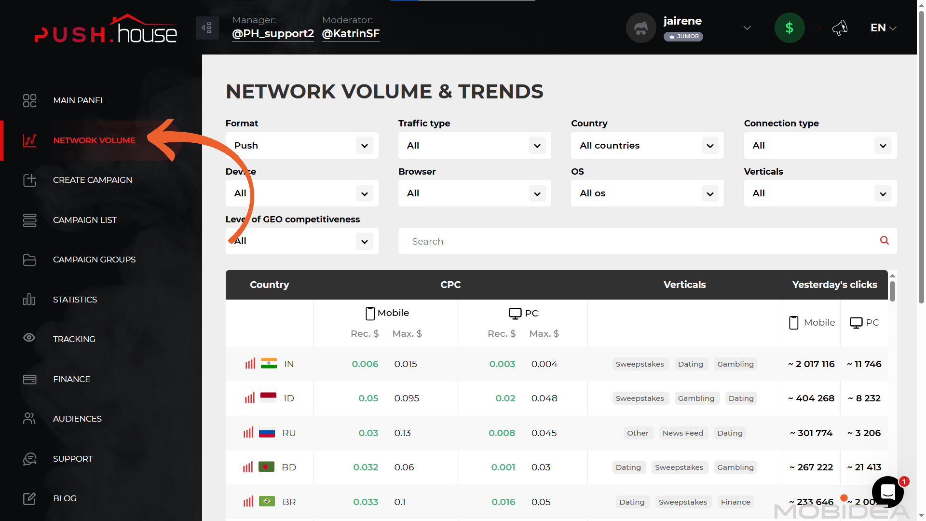This screenshot has height=521, width=926.
Task: Open the @PH_support2 manager link
Action: click(x=273, y=34)
